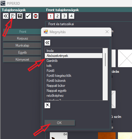
Task: Open the Munkalap tab
Action: click(22, 45)
